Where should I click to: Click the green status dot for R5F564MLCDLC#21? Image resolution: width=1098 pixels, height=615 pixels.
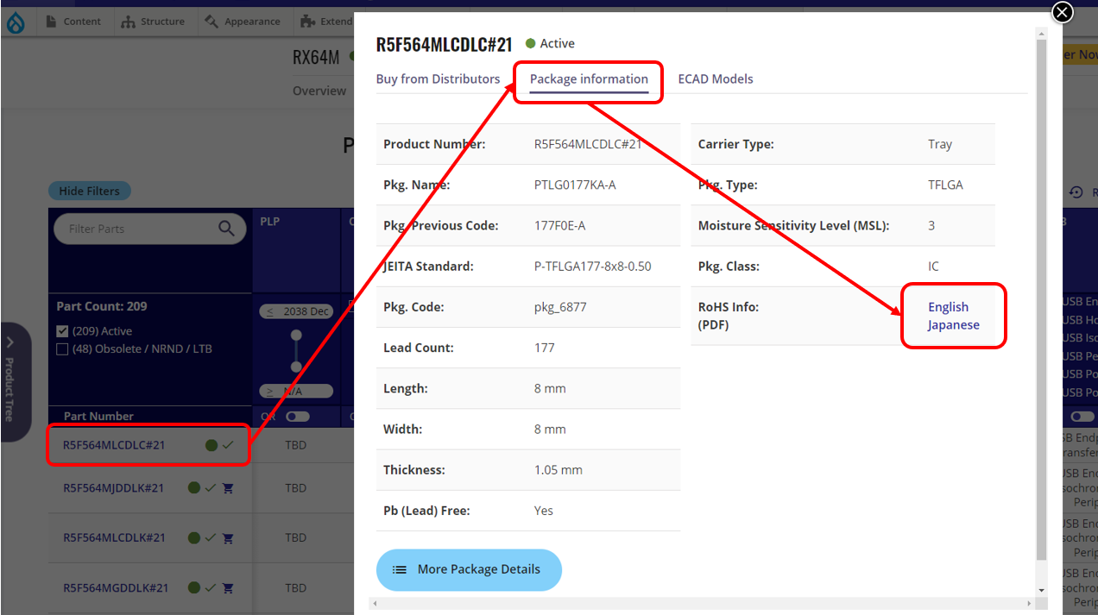coord(211,445)
